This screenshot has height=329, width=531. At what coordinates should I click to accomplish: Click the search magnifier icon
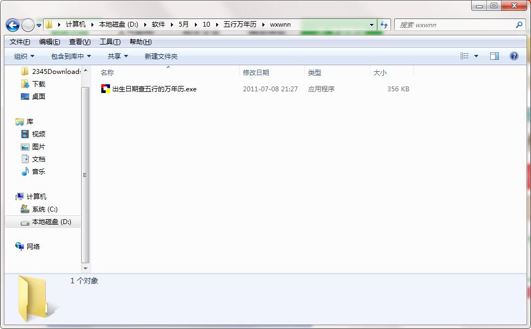(519, 25)
